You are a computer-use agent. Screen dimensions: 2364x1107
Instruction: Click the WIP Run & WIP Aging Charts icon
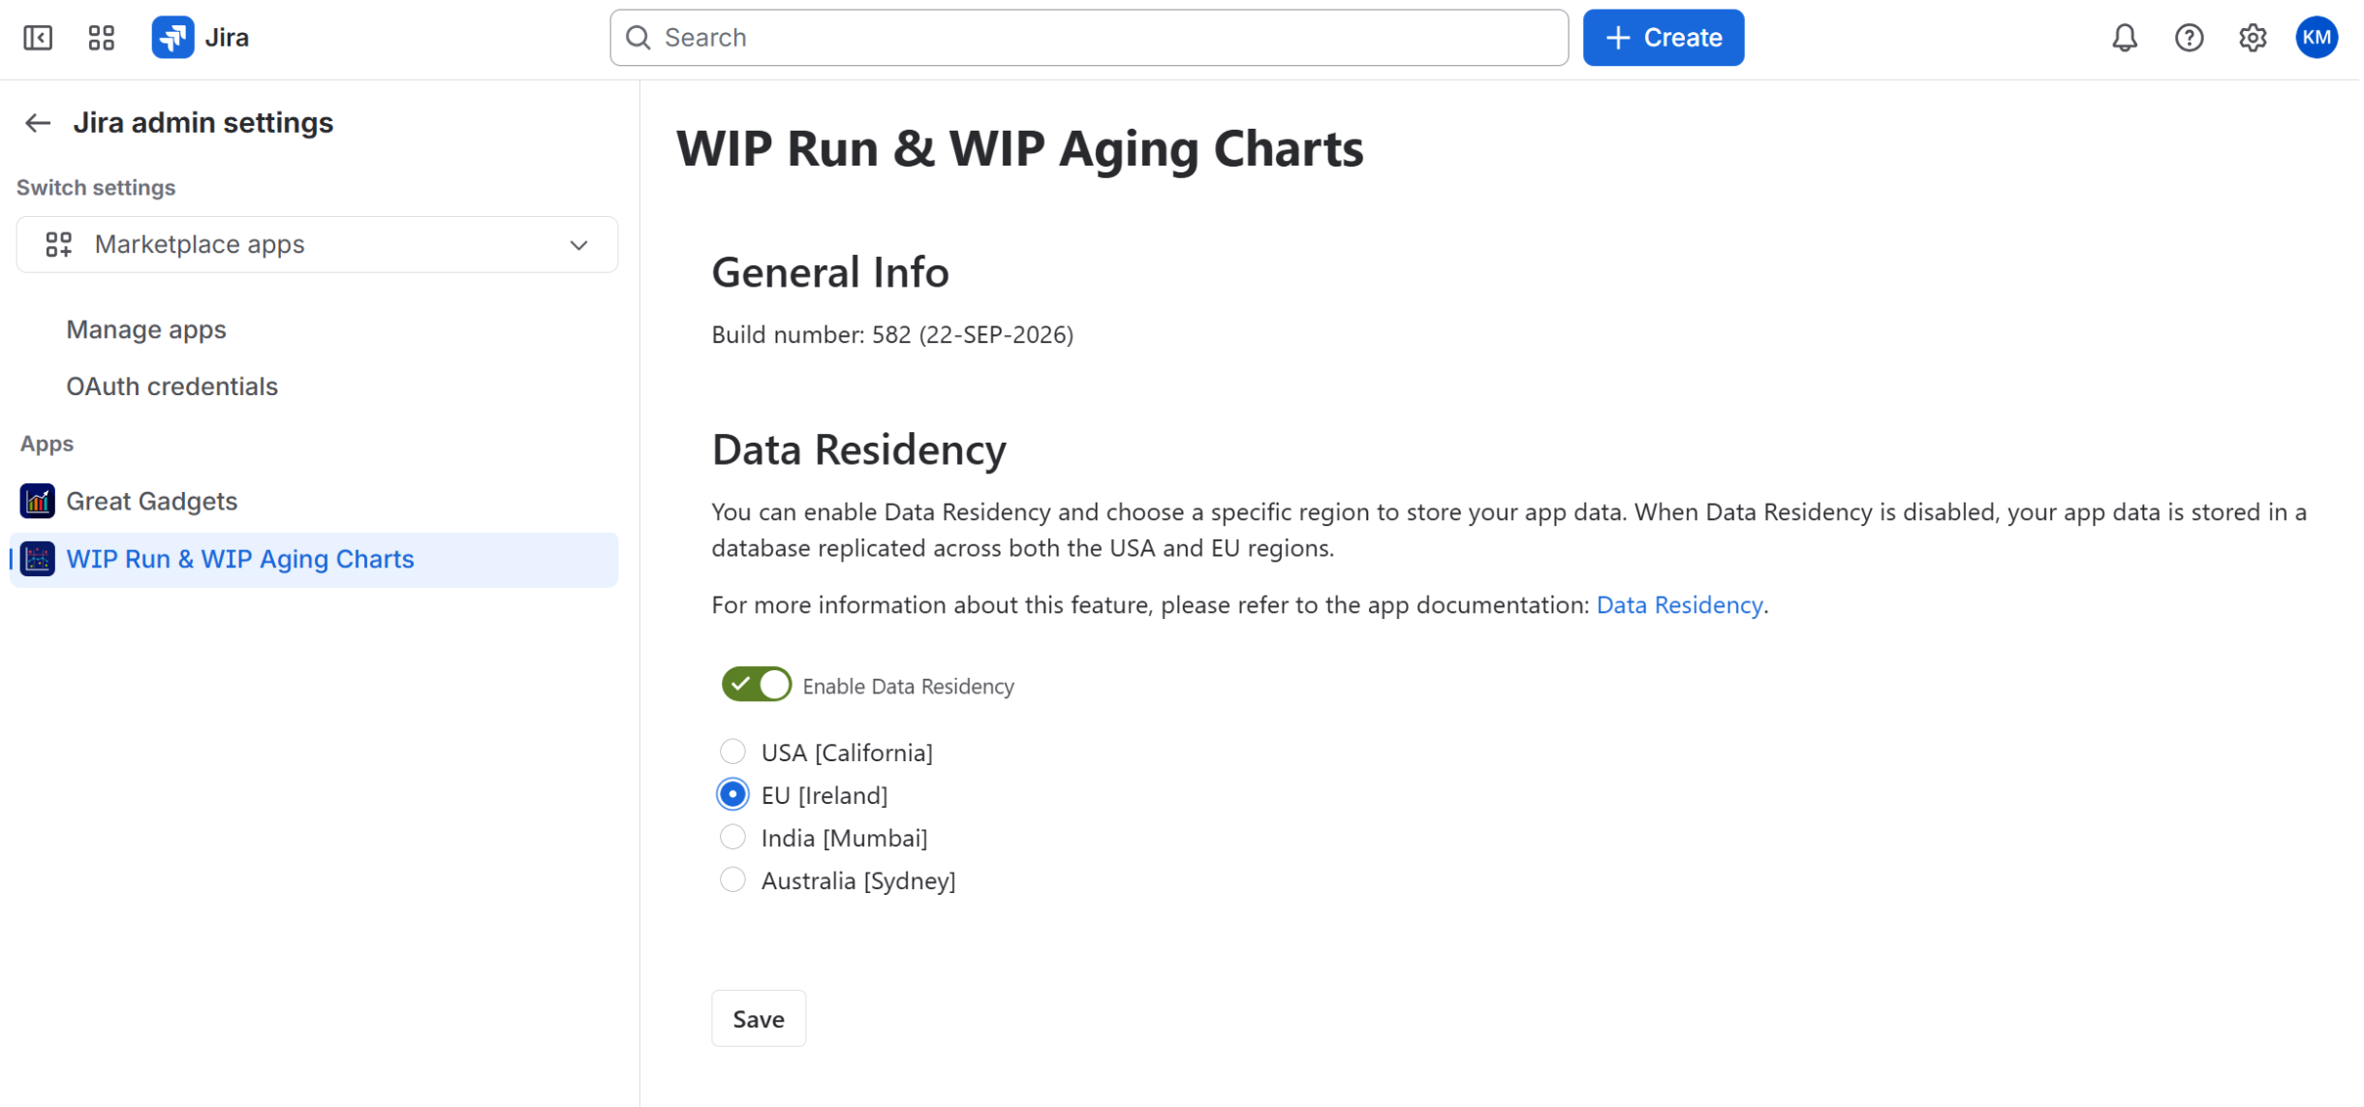38,559
